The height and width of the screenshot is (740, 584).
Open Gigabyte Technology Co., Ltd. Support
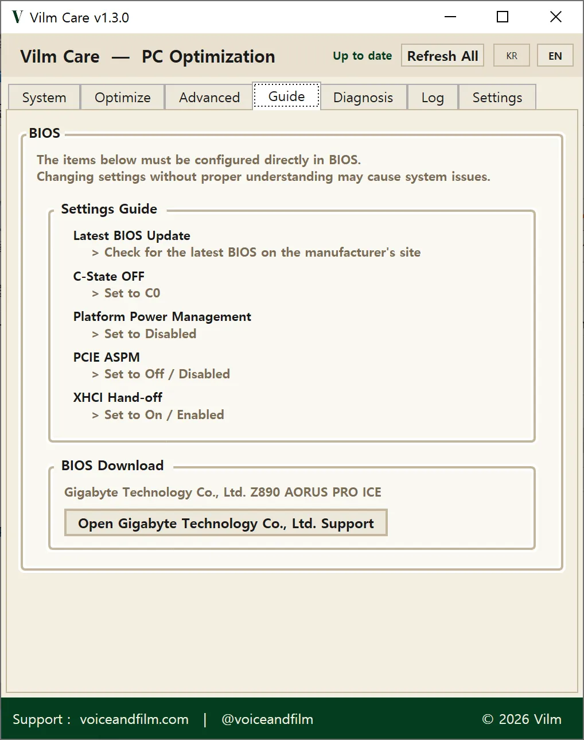coord(226,523)
